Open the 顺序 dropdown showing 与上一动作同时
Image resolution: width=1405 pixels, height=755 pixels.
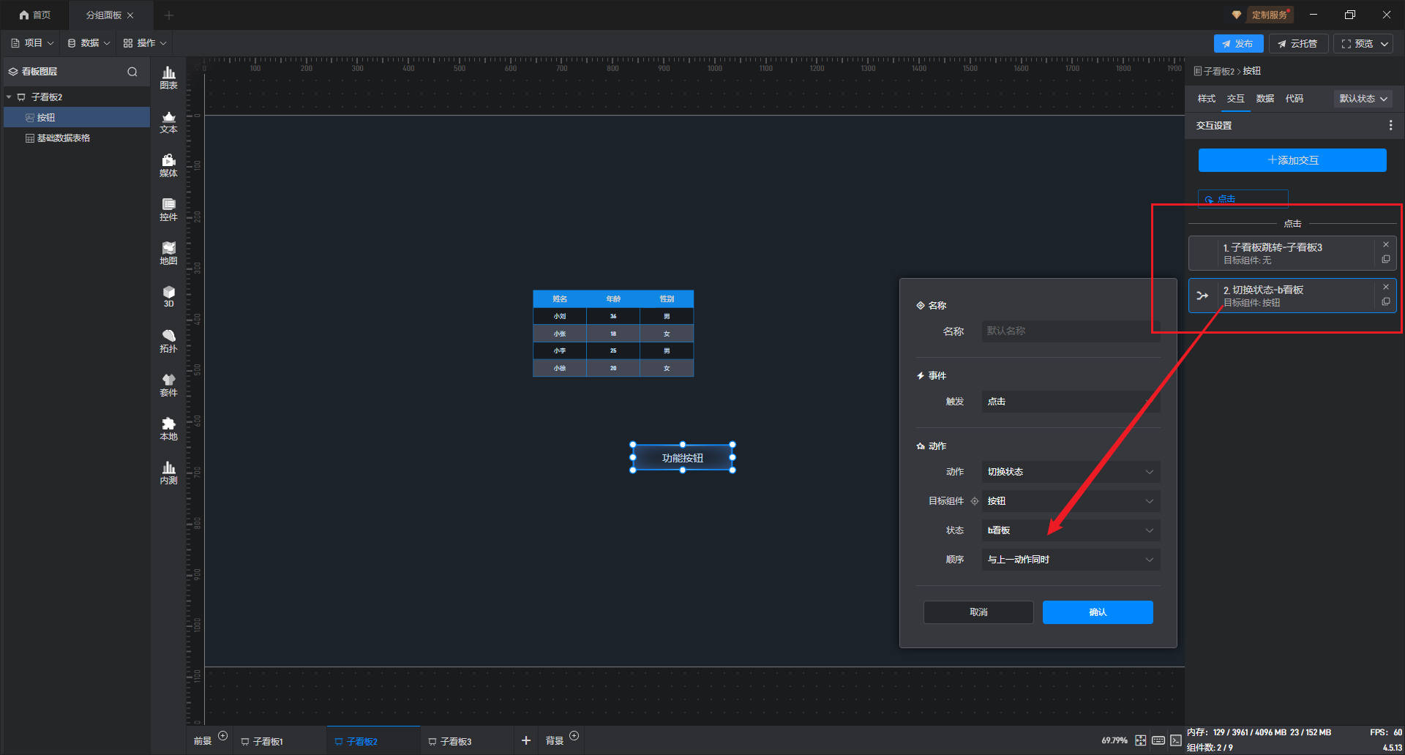[1070, 560]
